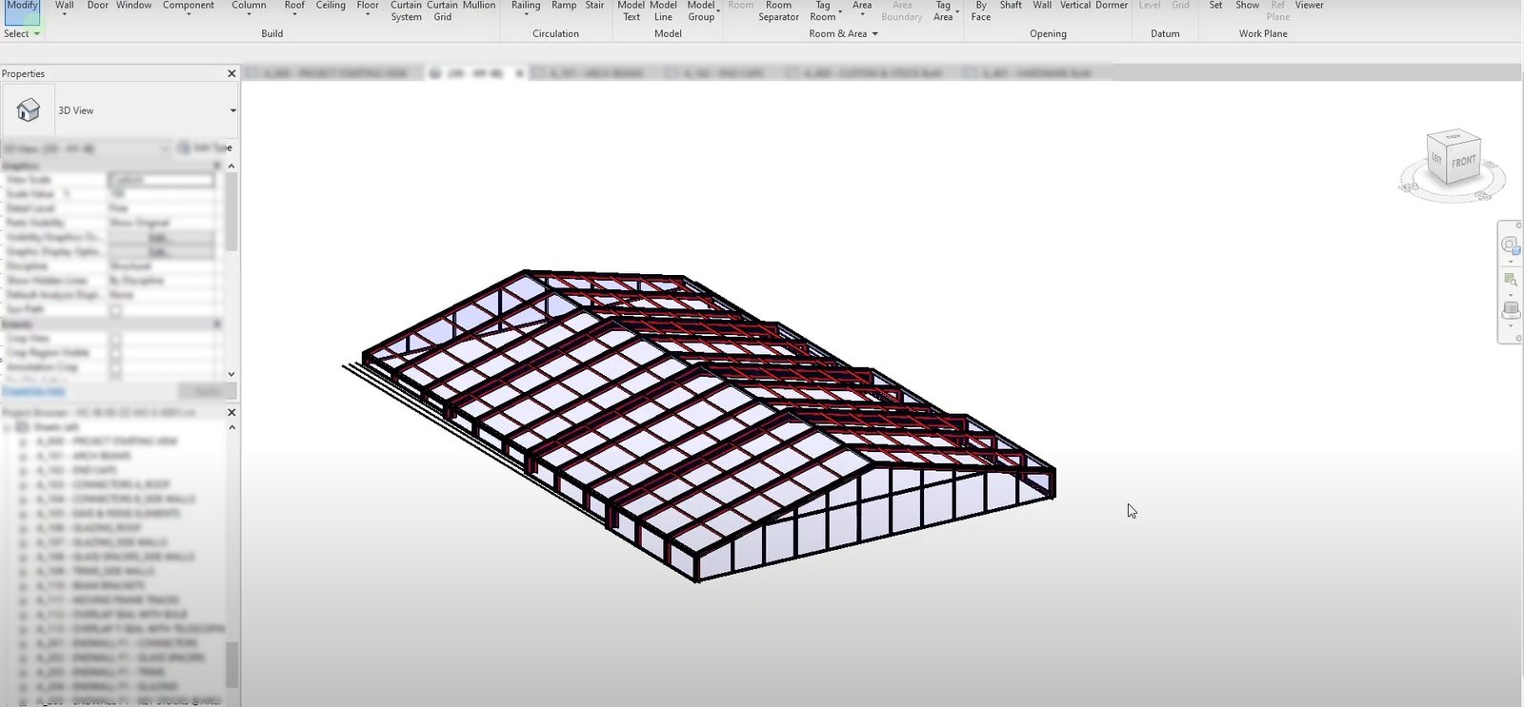
Task: Open the Railing tool dropdown
Action: click(x=526, y=14)
